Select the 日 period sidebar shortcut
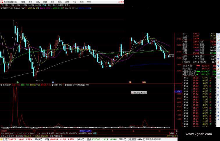Viewport: 220px width, 141px height. (218, 98)
